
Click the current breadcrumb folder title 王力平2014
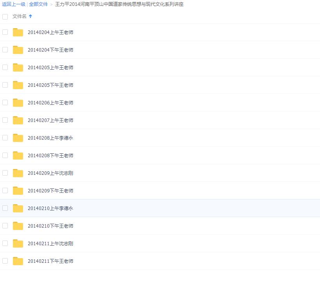point(119,4)
